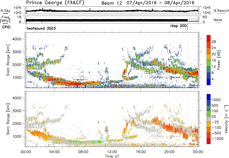The width and height of the screenshot is (229, 158).
Task: Click the '4000' tick on the power panel
Action: (x=17, y=39)
